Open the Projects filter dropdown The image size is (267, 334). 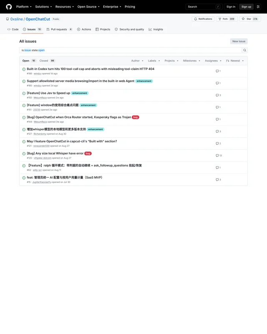point(171,61)
